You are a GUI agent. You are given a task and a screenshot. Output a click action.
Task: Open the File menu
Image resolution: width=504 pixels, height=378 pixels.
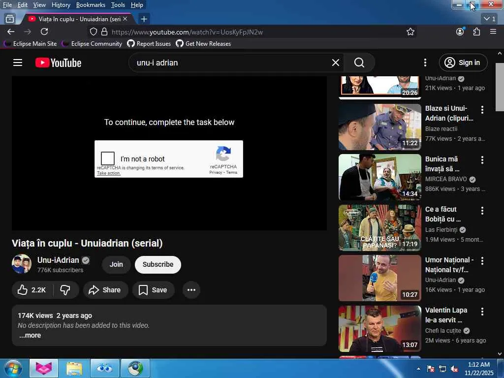pyautogui.click(x=7, y=5)
